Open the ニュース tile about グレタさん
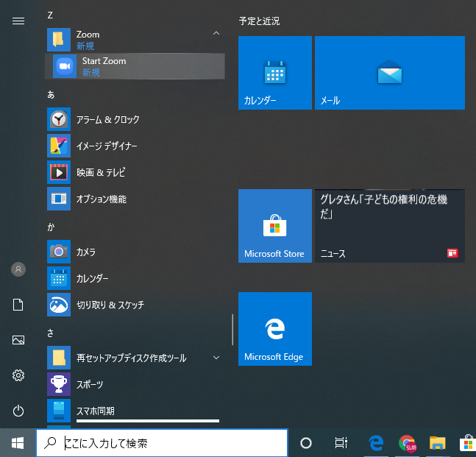Screen dimensions: 476x457 point(390,226)
